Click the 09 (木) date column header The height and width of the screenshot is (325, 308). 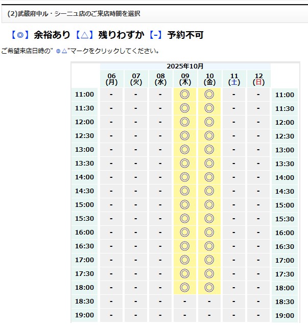coord(185,79)
